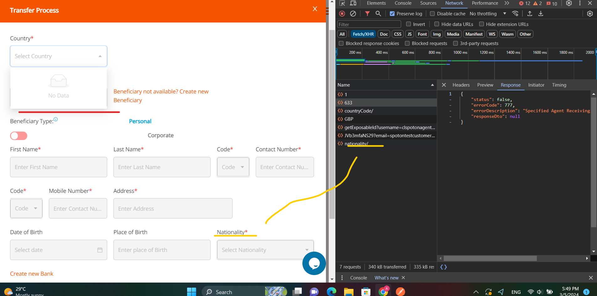597x296 pixels.
Task: Switch to the Preview tab
Action: [485, 85]
